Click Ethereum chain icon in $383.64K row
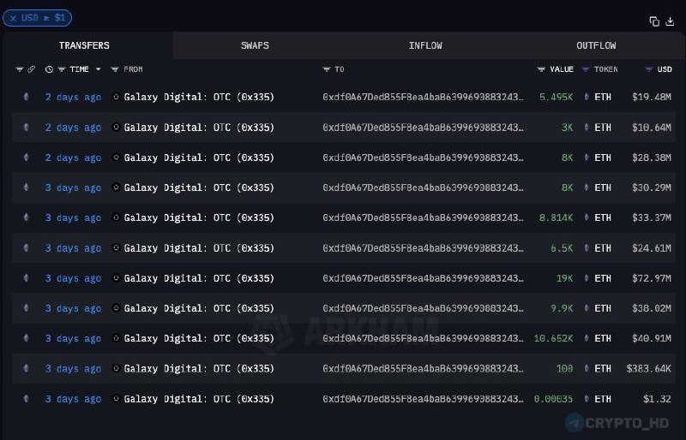The image size is (686, 440). 27,368
